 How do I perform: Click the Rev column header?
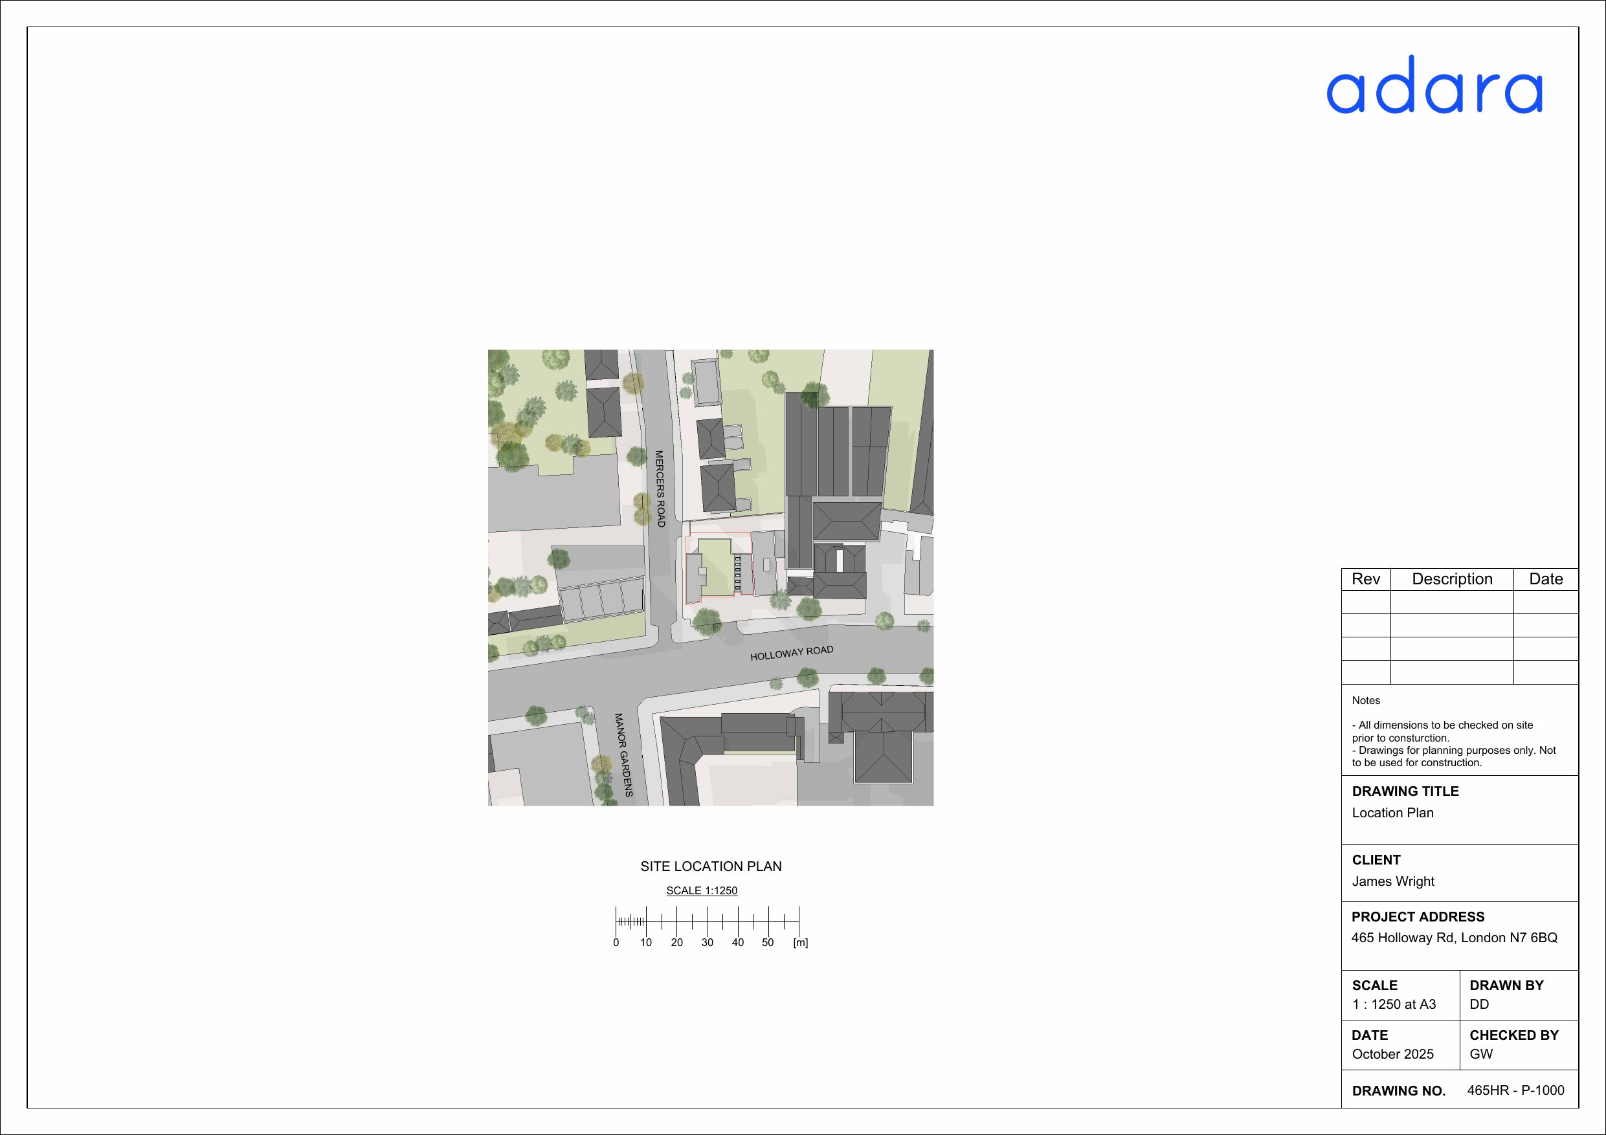1366,579
